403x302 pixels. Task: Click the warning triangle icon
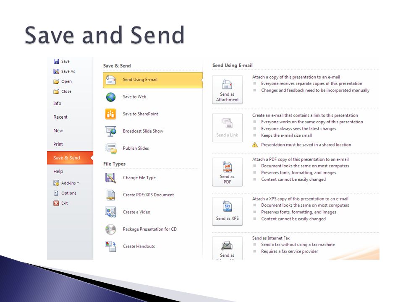coord(255,145)
